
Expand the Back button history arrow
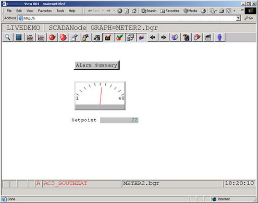(103, 11)
